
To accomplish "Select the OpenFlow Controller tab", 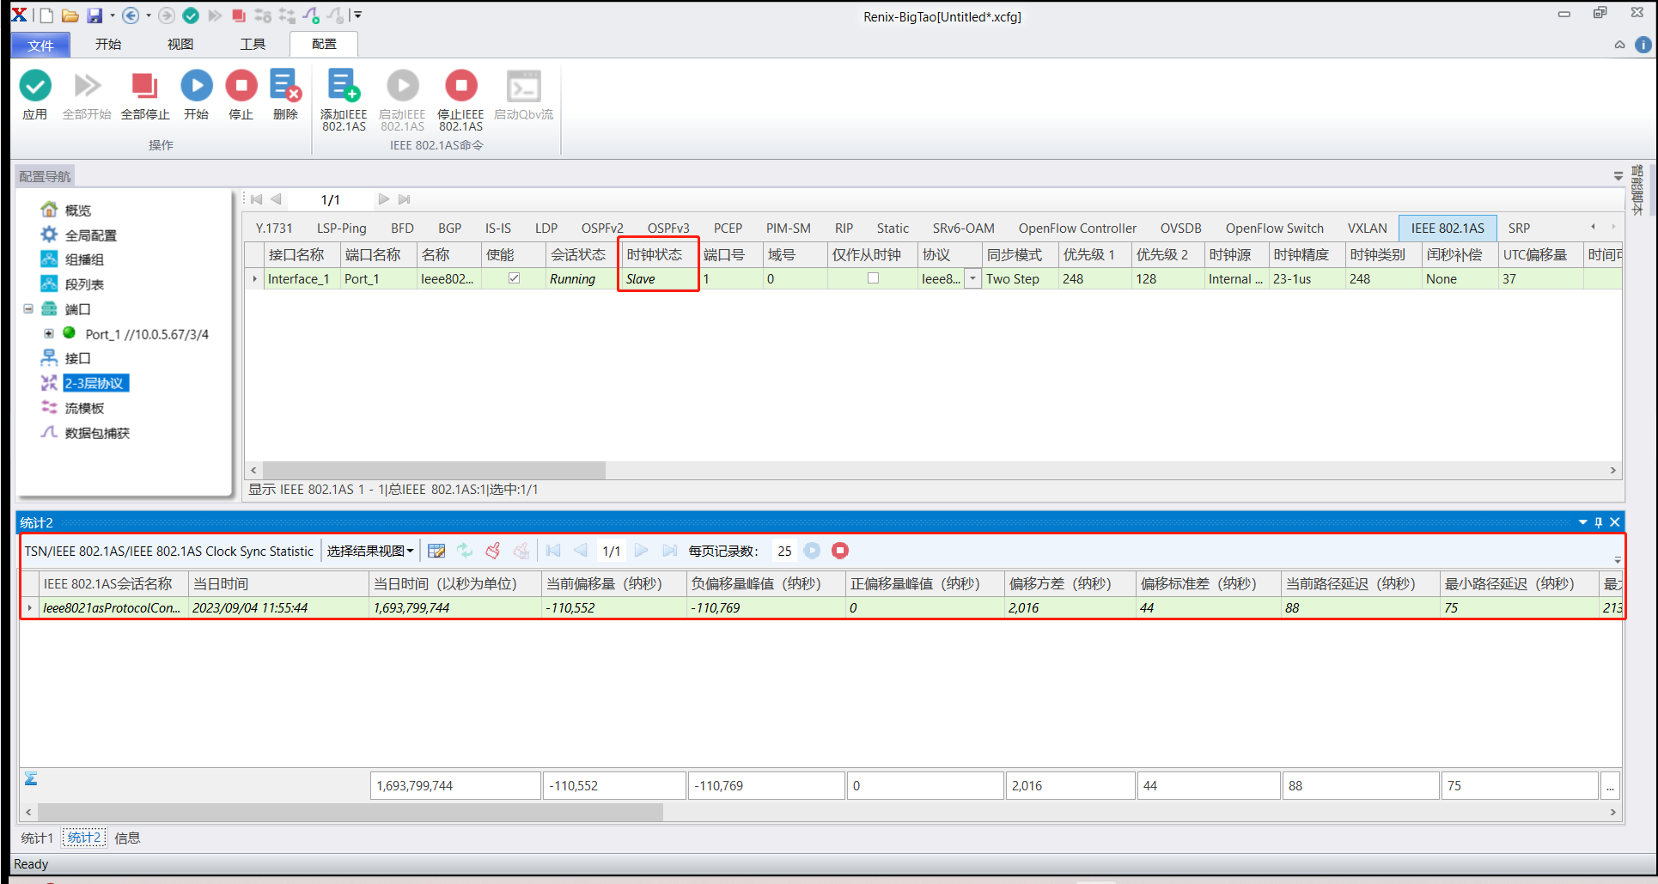I will [1077, 228].
